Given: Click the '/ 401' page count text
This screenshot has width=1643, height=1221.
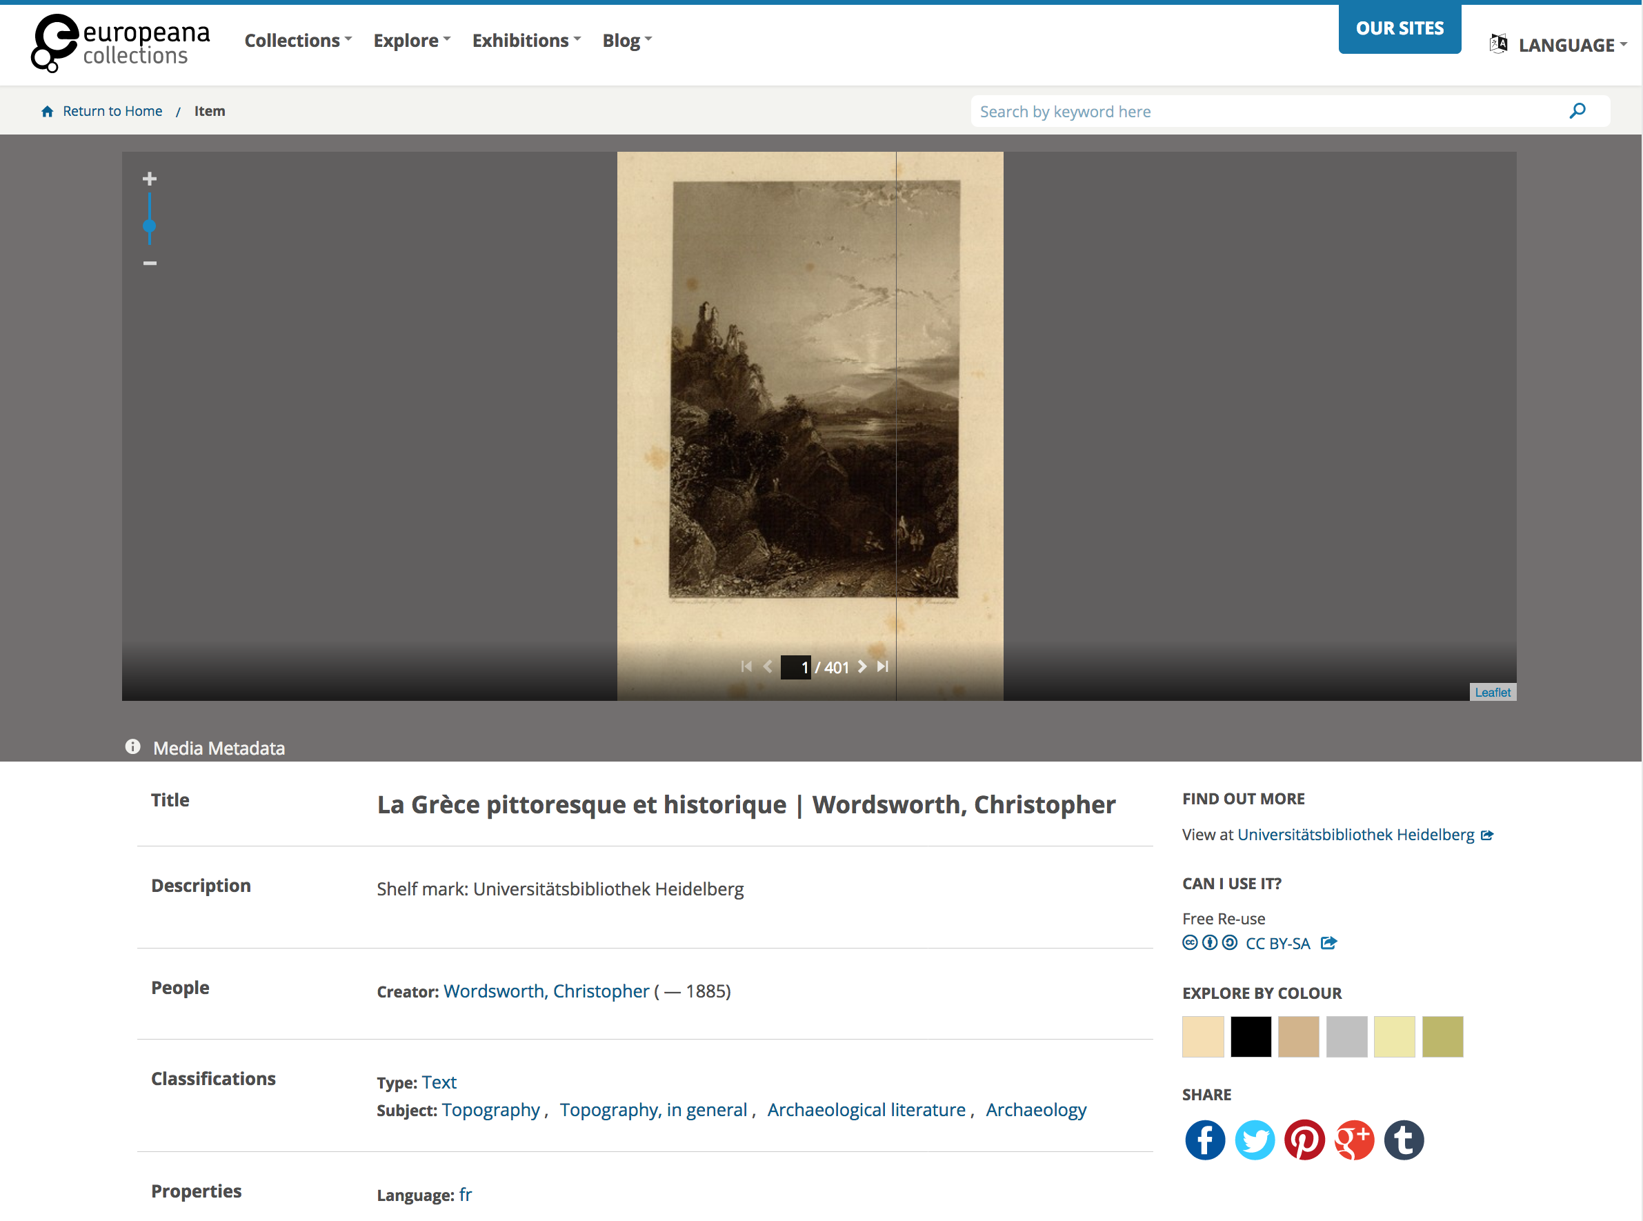Looking at the screenshot, I should click(833, 668).
